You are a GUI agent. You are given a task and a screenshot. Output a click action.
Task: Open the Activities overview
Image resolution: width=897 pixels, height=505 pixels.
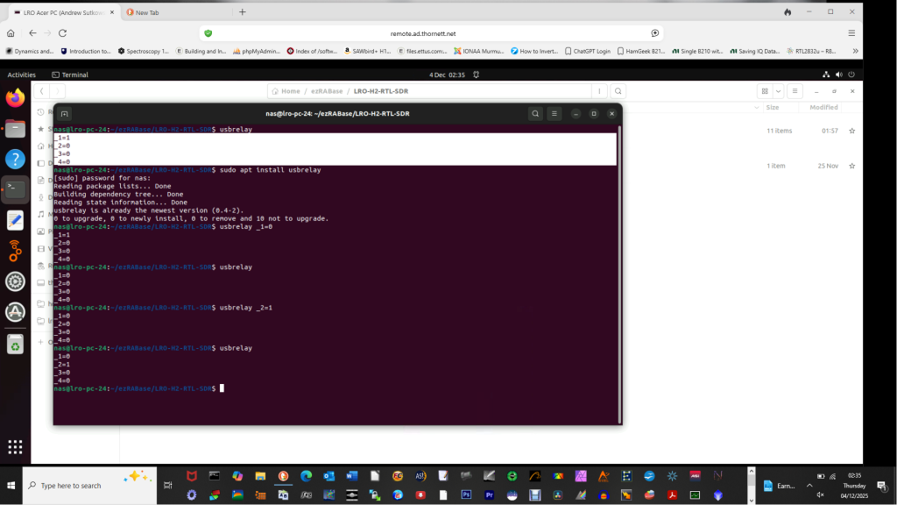pyautogui.click(x=21, y=75)
